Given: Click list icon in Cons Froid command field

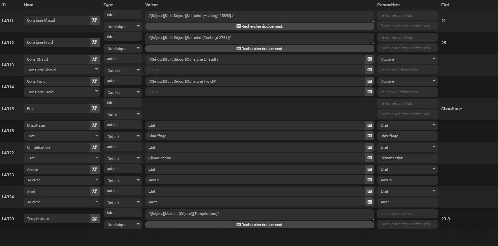Looking at the screenshot, I should pos(370,81).
